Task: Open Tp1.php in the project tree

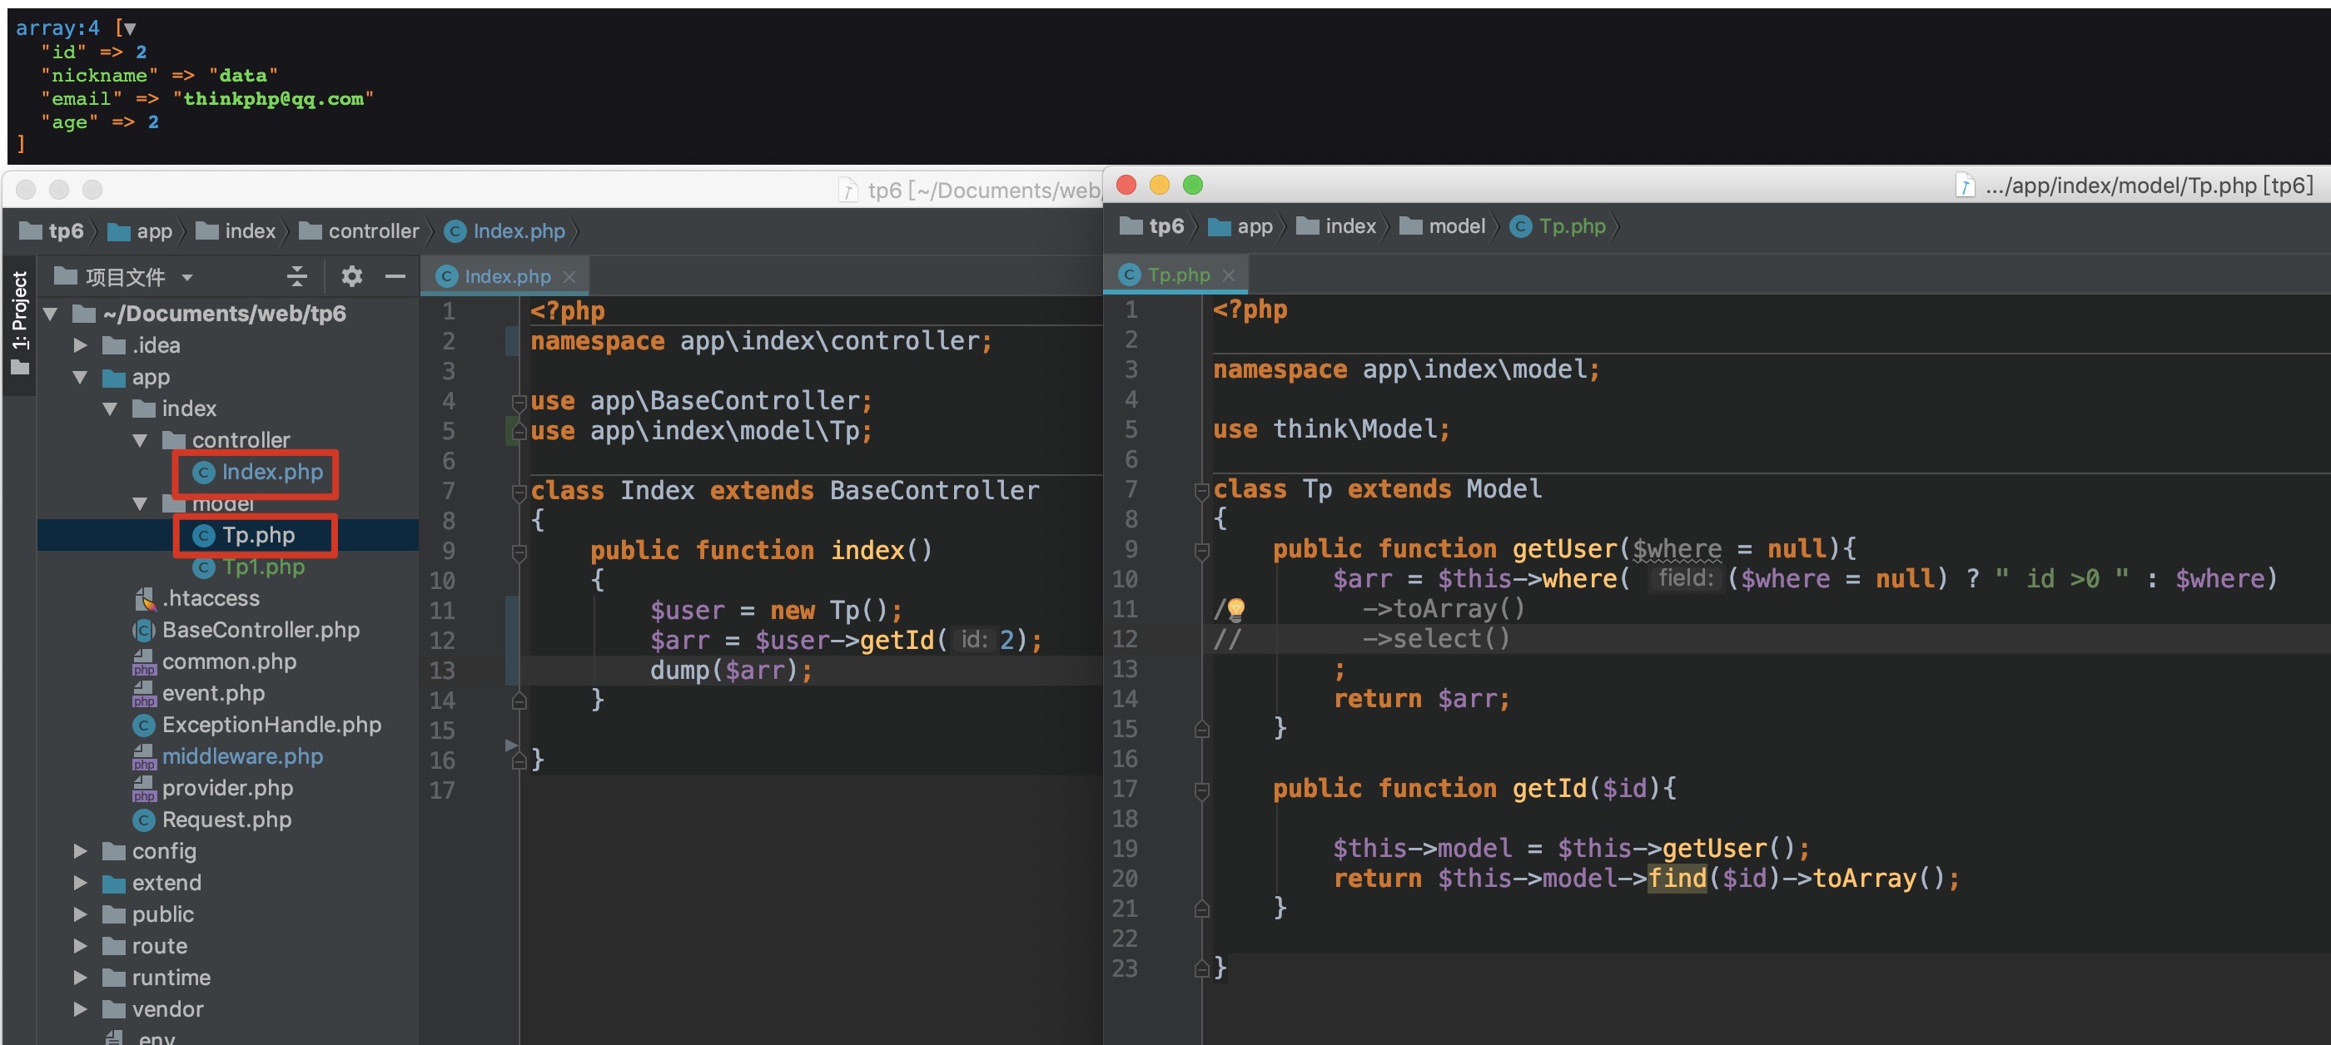Action: pyautogui.click(x=250, y=567)
